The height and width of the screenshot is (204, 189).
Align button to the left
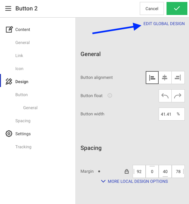152,78
